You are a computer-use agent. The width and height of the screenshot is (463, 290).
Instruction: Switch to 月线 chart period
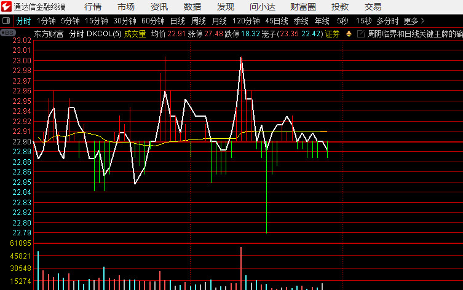click(x=220, y=22)
